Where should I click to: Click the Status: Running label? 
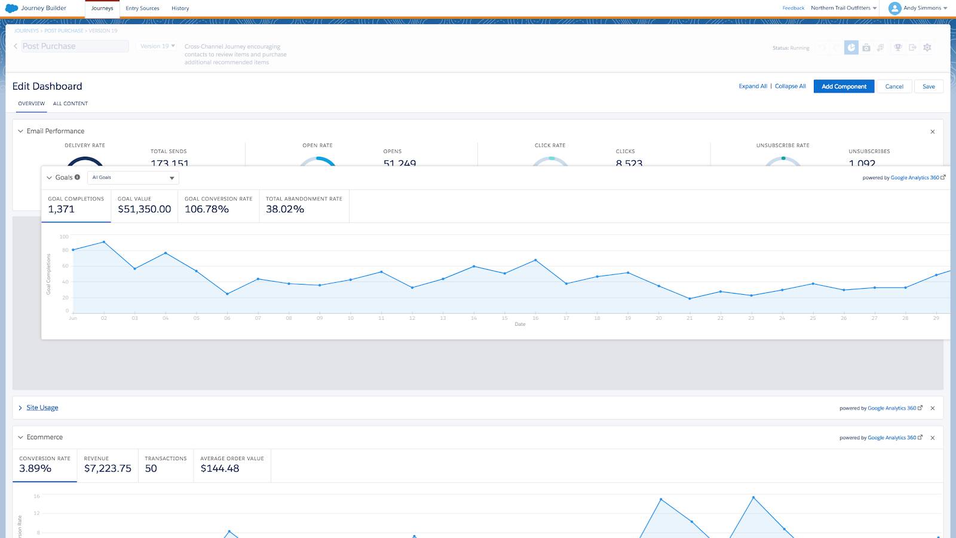pyautogui.click(x=790, y=48)
